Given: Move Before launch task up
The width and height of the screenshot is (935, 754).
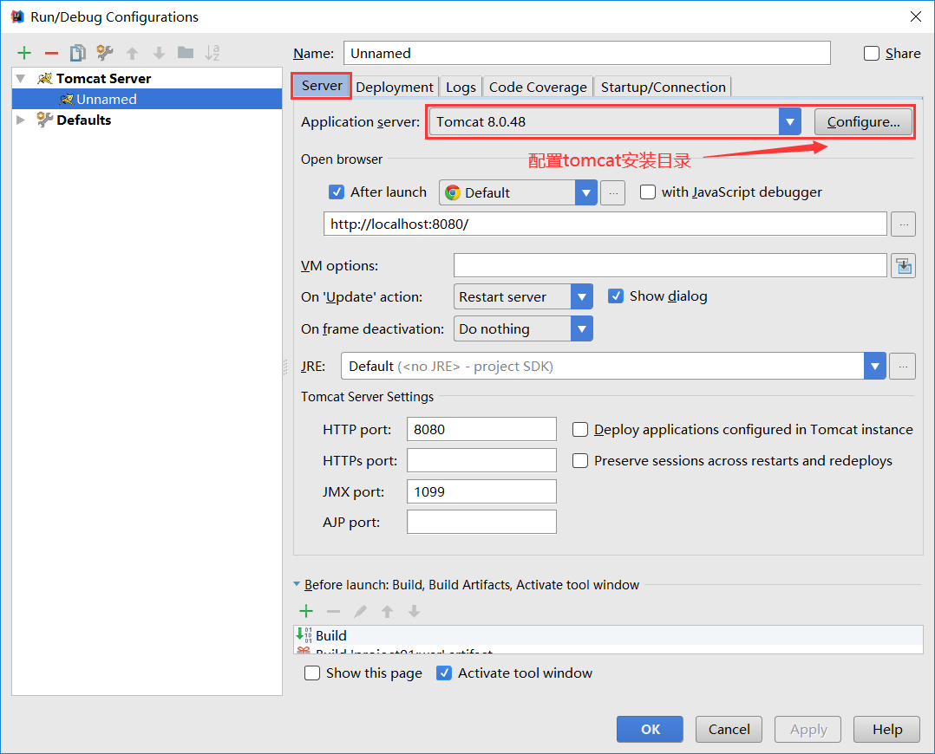Looking at the screenshot, I should point(387,611).
